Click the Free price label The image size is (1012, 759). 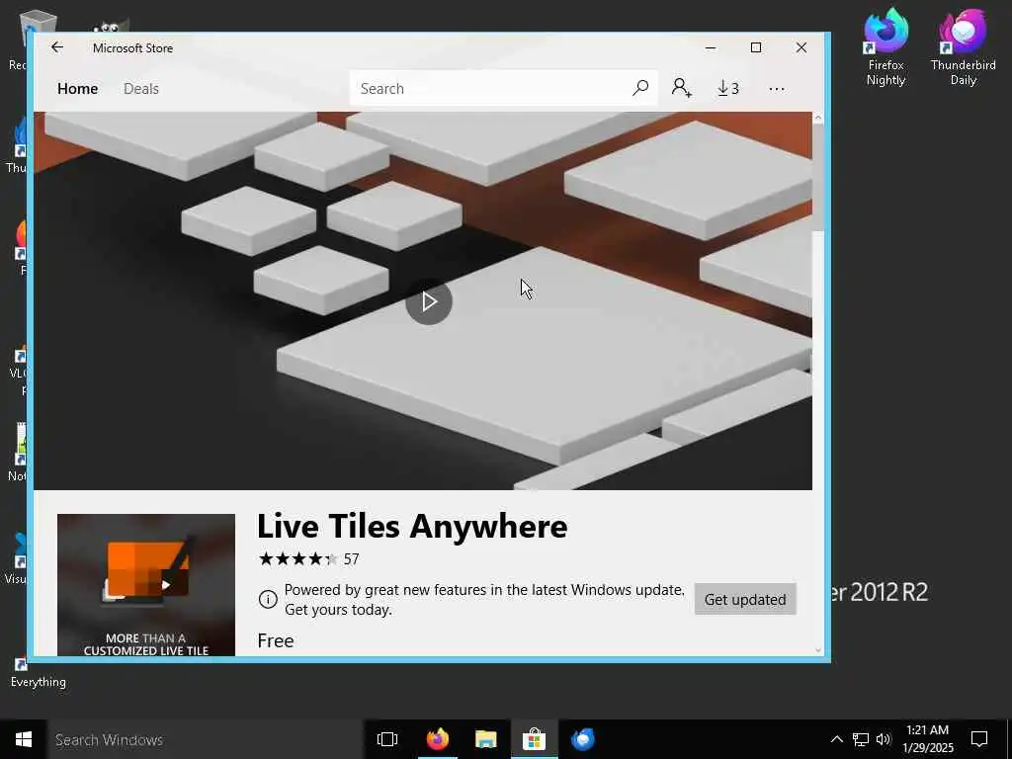pos(276,640)
